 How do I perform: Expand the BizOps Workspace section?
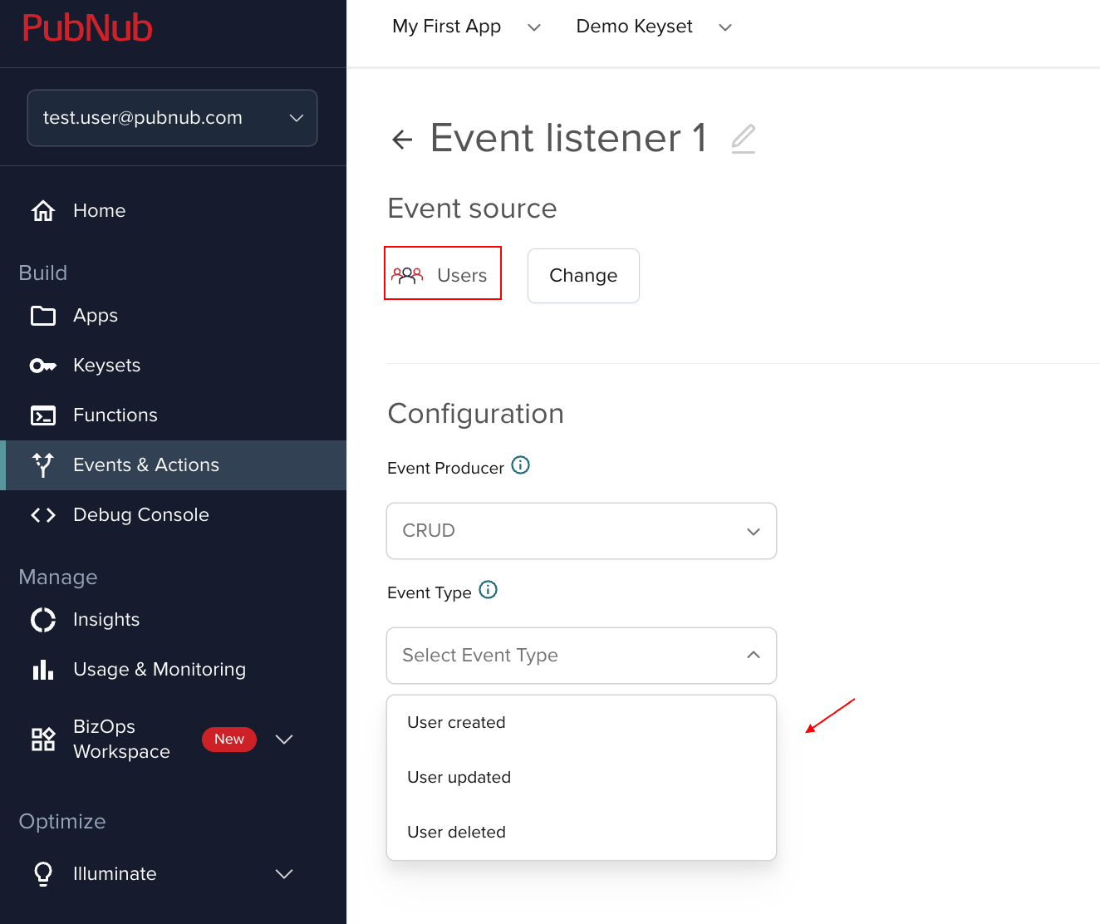(x=284, y=739)
